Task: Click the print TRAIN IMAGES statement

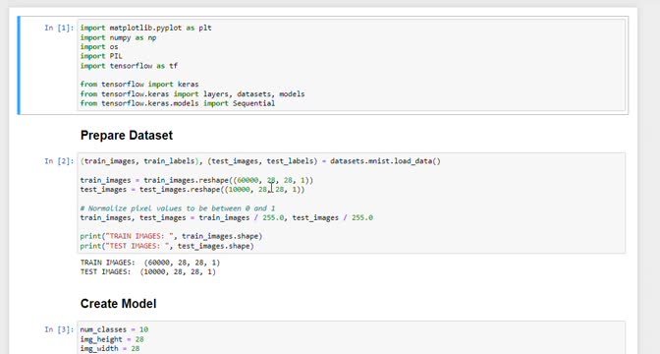Action: [x=171, y=236]
